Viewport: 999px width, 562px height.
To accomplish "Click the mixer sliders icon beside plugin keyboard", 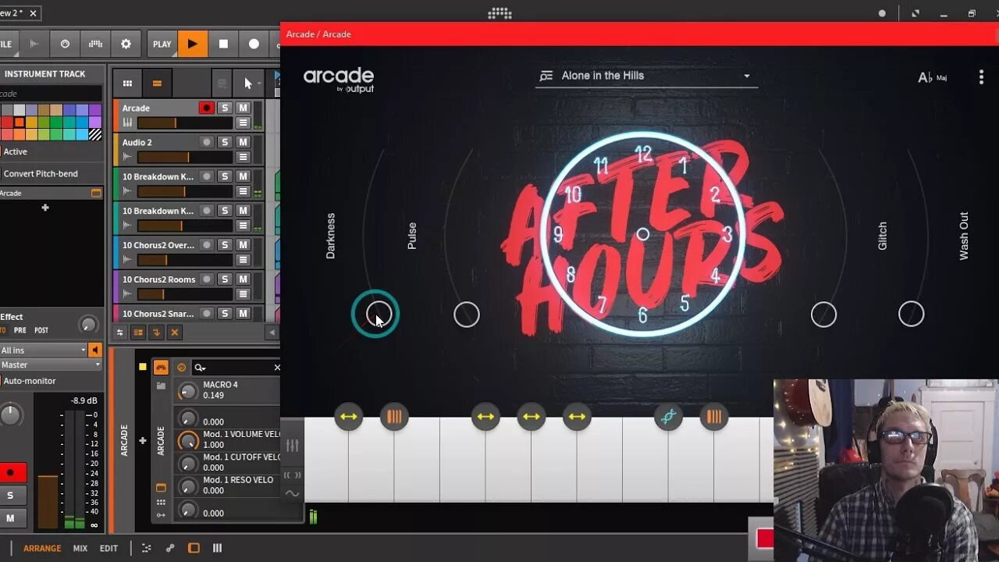I will tap(292, 445).
